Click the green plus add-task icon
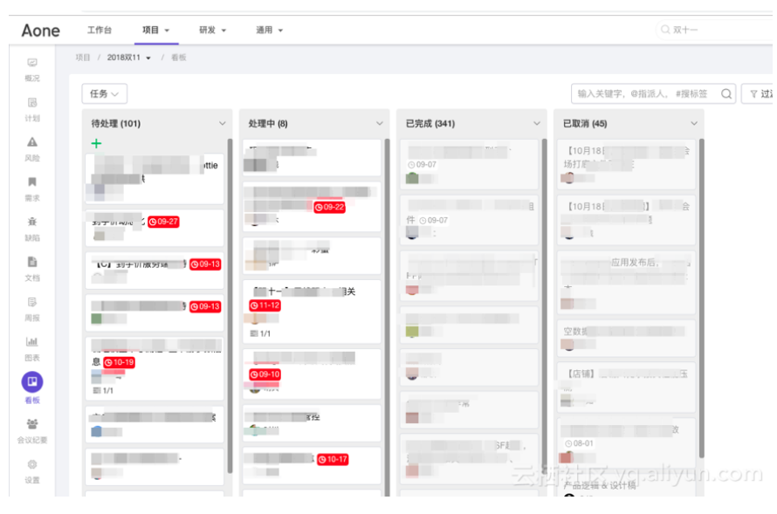 [96, 144]
